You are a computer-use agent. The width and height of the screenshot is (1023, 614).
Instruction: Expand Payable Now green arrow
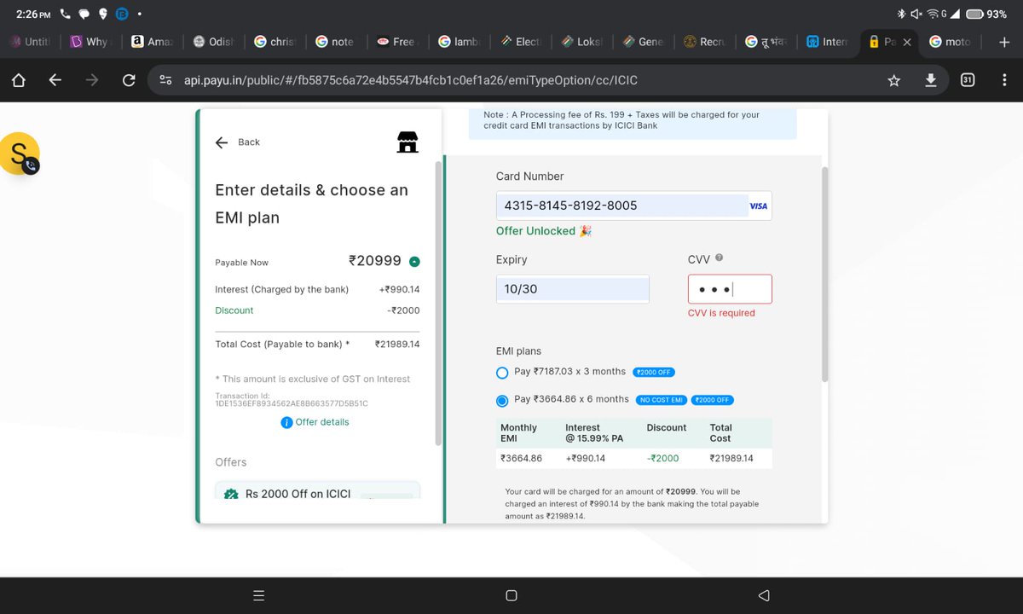tap(414, 262)
